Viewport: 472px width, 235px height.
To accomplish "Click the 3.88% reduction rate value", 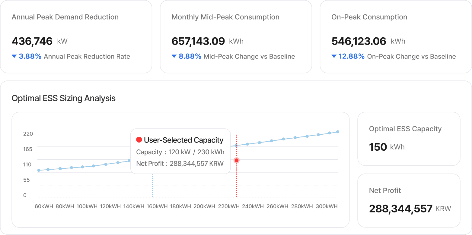I will click(x=30, y=56).
